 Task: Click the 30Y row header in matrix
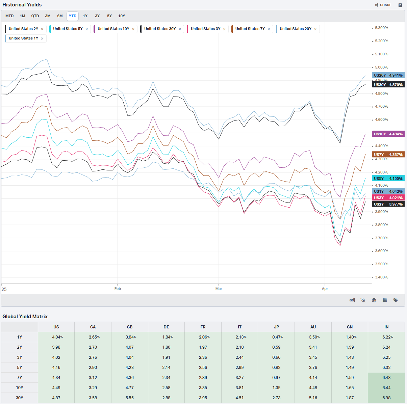coord(20,398)
